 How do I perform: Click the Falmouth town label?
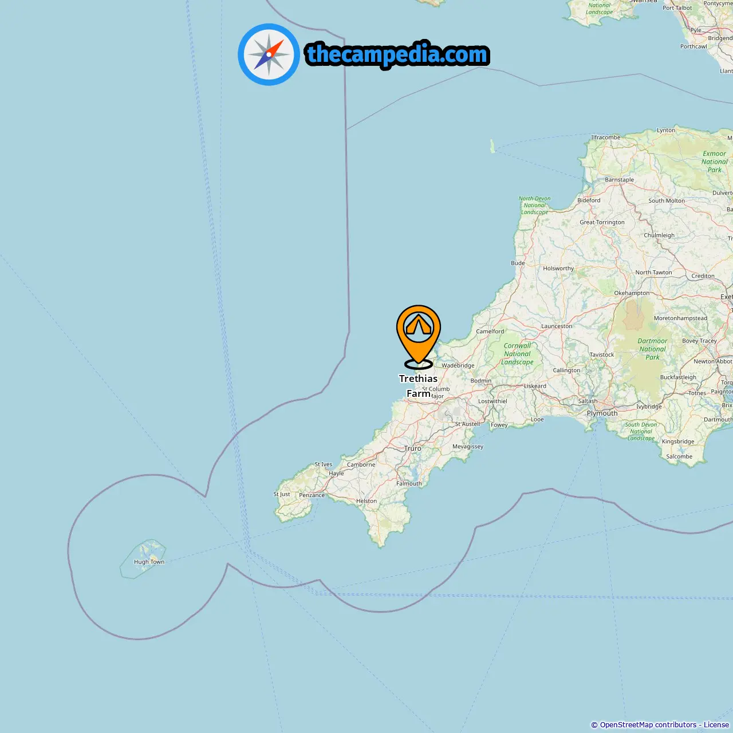tap(409, 483)
